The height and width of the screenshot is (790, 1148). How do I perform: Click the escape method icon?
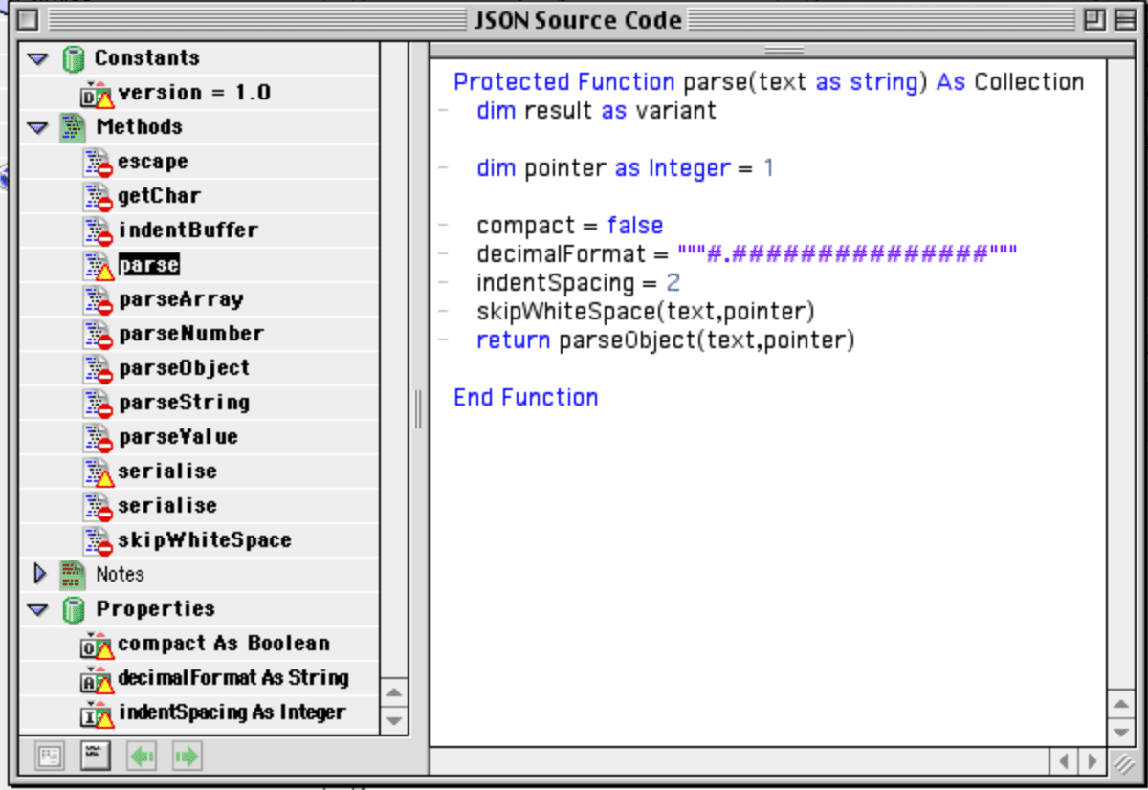(98, 162)
